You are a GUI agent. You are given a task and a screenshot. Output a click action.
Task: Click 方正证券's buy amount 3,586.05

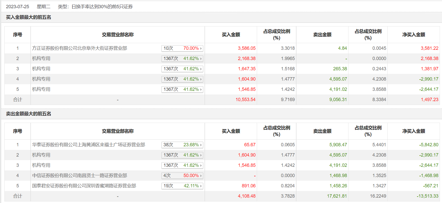247,48
